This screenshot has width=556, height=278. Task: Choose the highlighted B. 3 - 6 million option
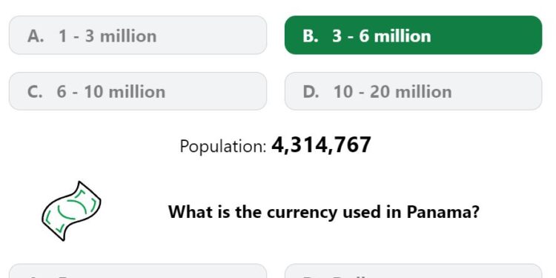coord(413,35)
